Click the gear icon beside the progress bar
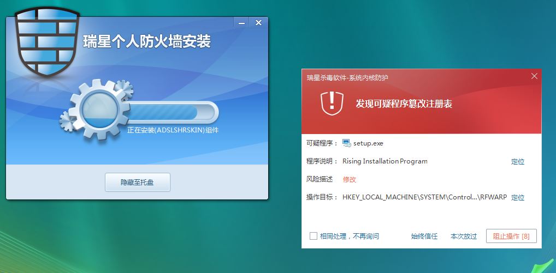 pyautogui.click(x=99, y=110)
